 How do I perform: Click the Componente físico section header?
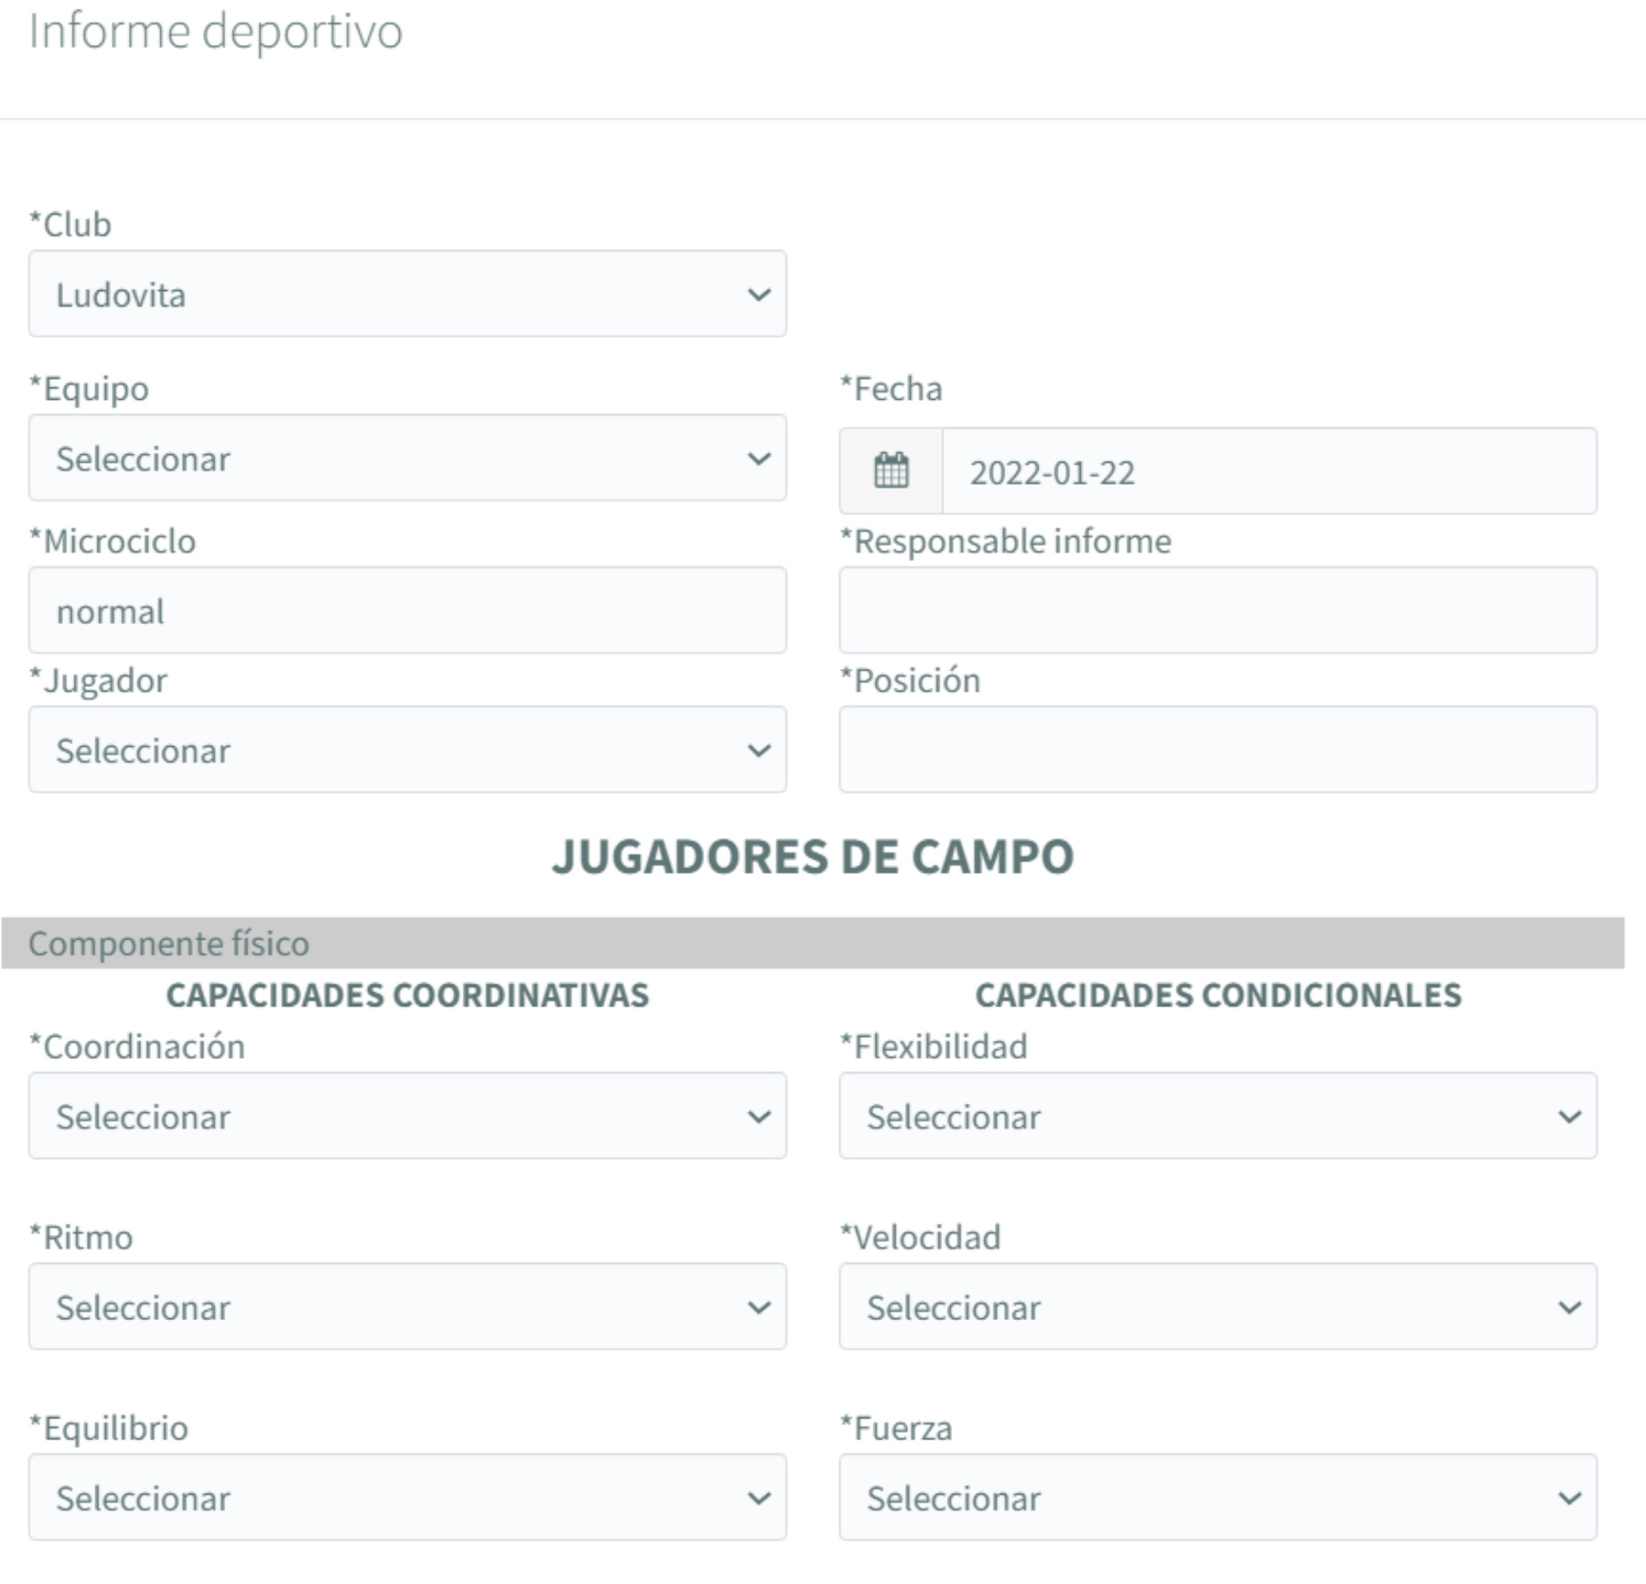click(x=168, y=944)
